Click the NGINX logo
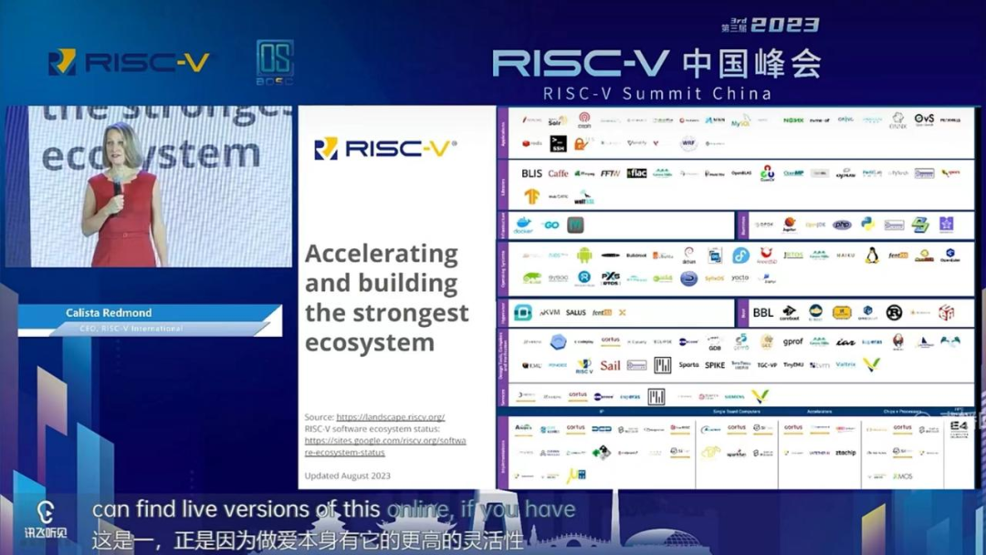 793,120
